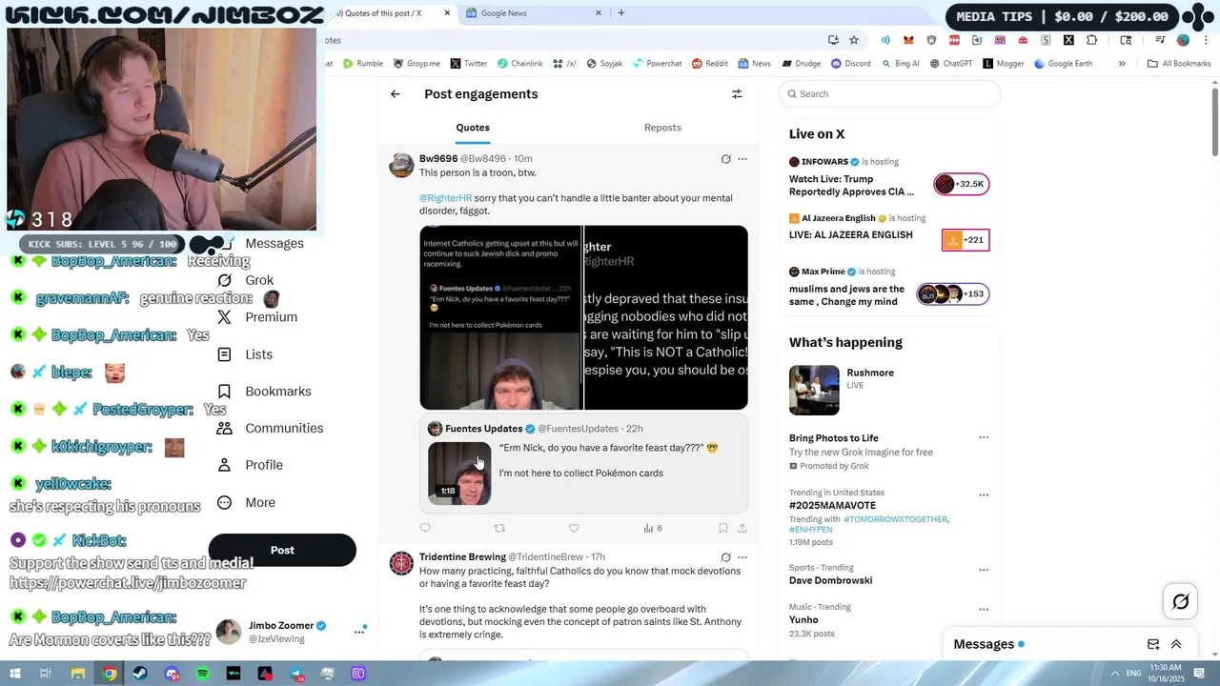Open more options for Yunho trend
Screen dimensions: 1220x686
(984, 610)
